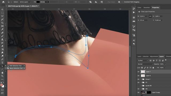
Task: Toggle the layer filter on/off switch
Action: [x=166, y=60]
